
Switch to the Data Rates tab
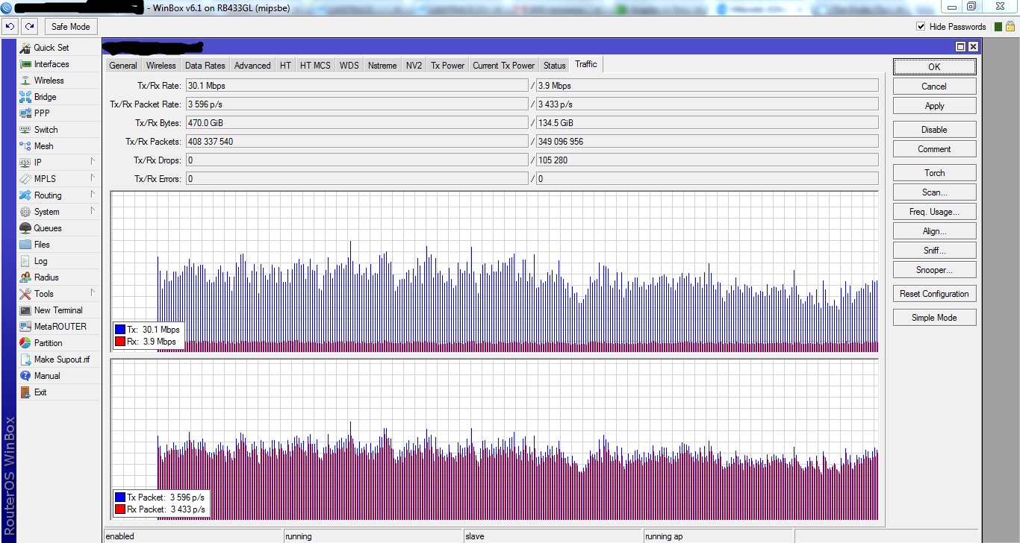[x=205, y=66]
